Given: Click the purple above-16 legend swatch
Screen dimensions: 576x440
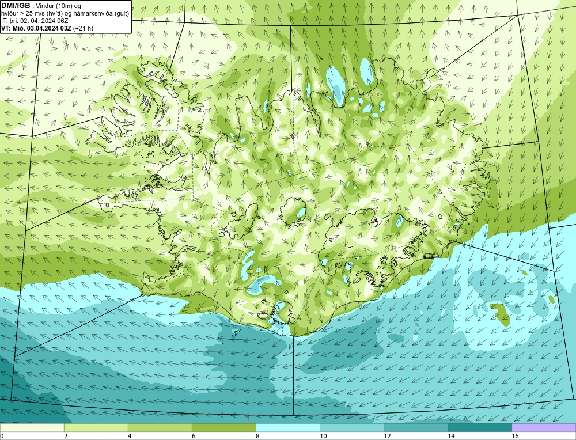Looking at the screenshot, I should [x=544, y=427].
